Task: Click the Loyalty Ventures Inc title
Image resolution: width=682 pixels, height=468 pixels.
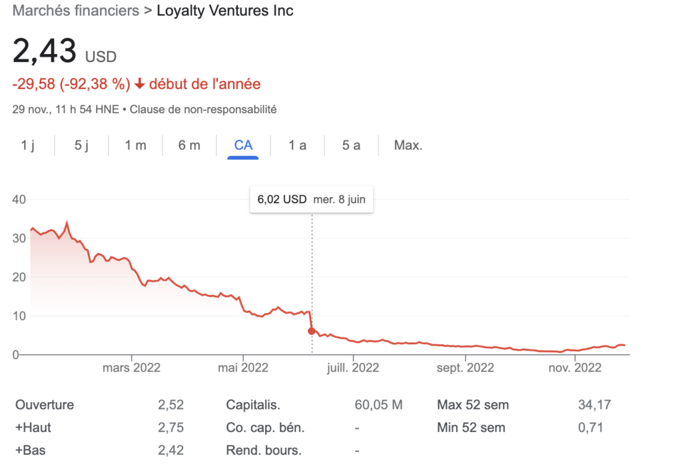Action: pyautogui.click(x=224, y=11)
